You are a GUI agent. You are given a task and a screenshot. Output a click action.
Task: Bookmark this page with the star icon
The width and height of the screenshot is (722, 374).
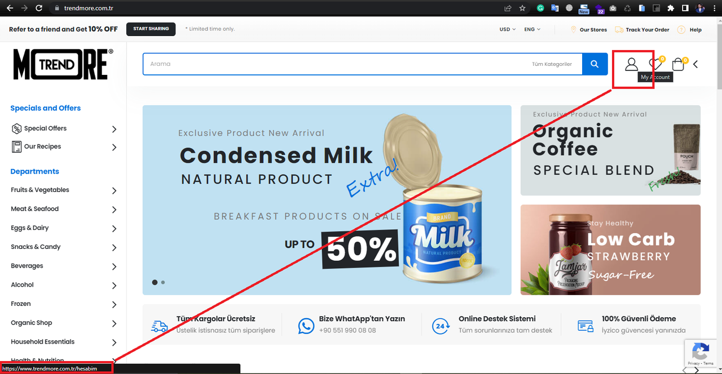pyautogui.click(x=522, y=8)
